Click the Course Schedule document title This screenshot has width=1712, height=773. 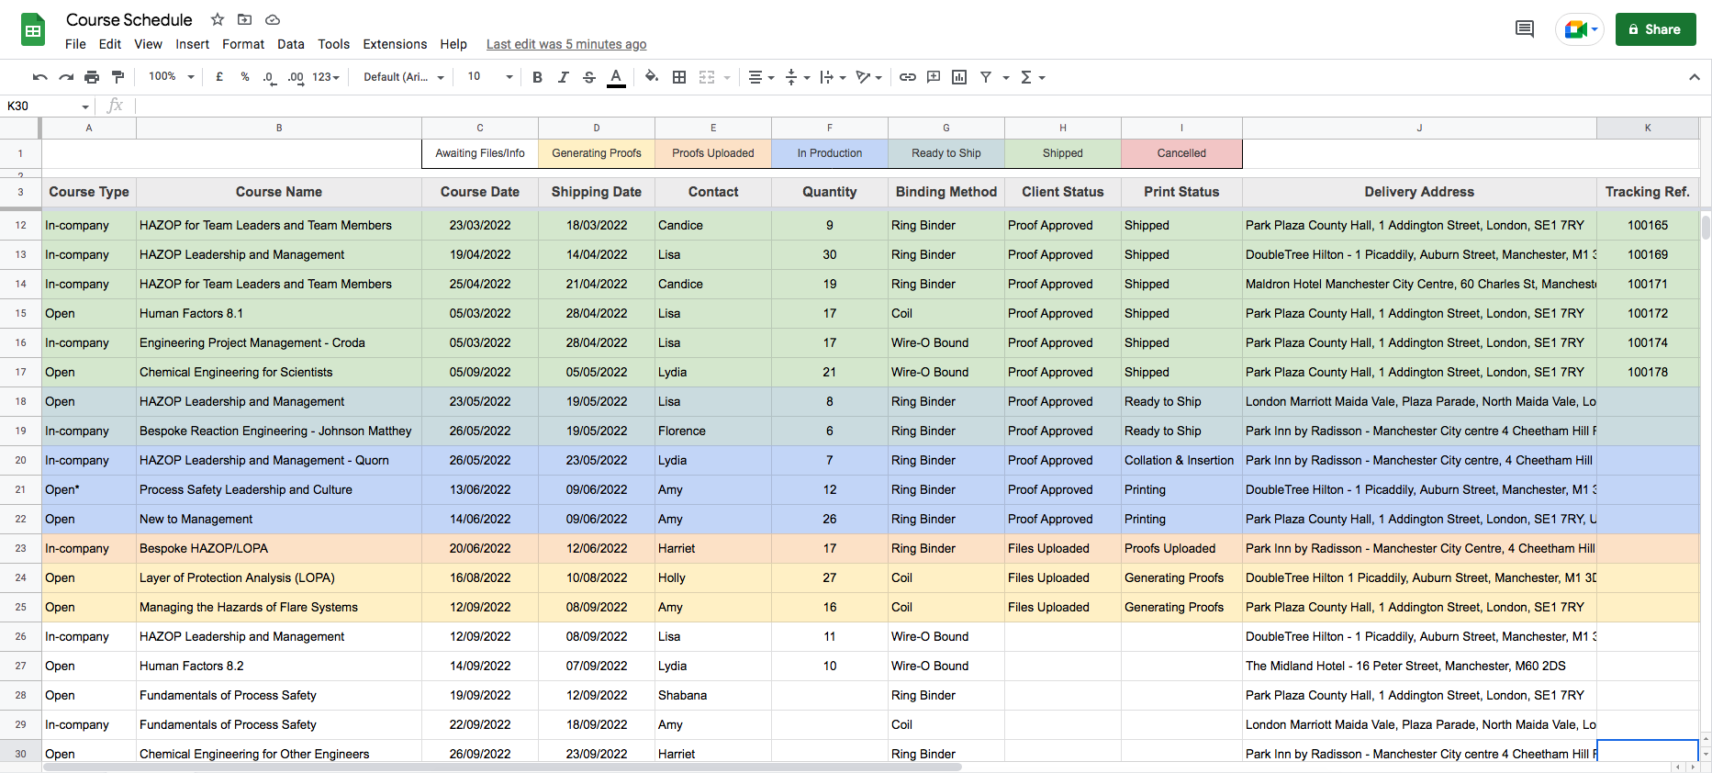pyautogui.click(x=129, y=19)
